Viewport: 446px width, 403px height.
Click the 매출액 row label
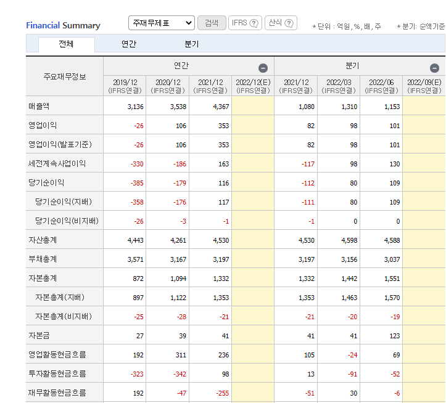[x=39, y=106]
